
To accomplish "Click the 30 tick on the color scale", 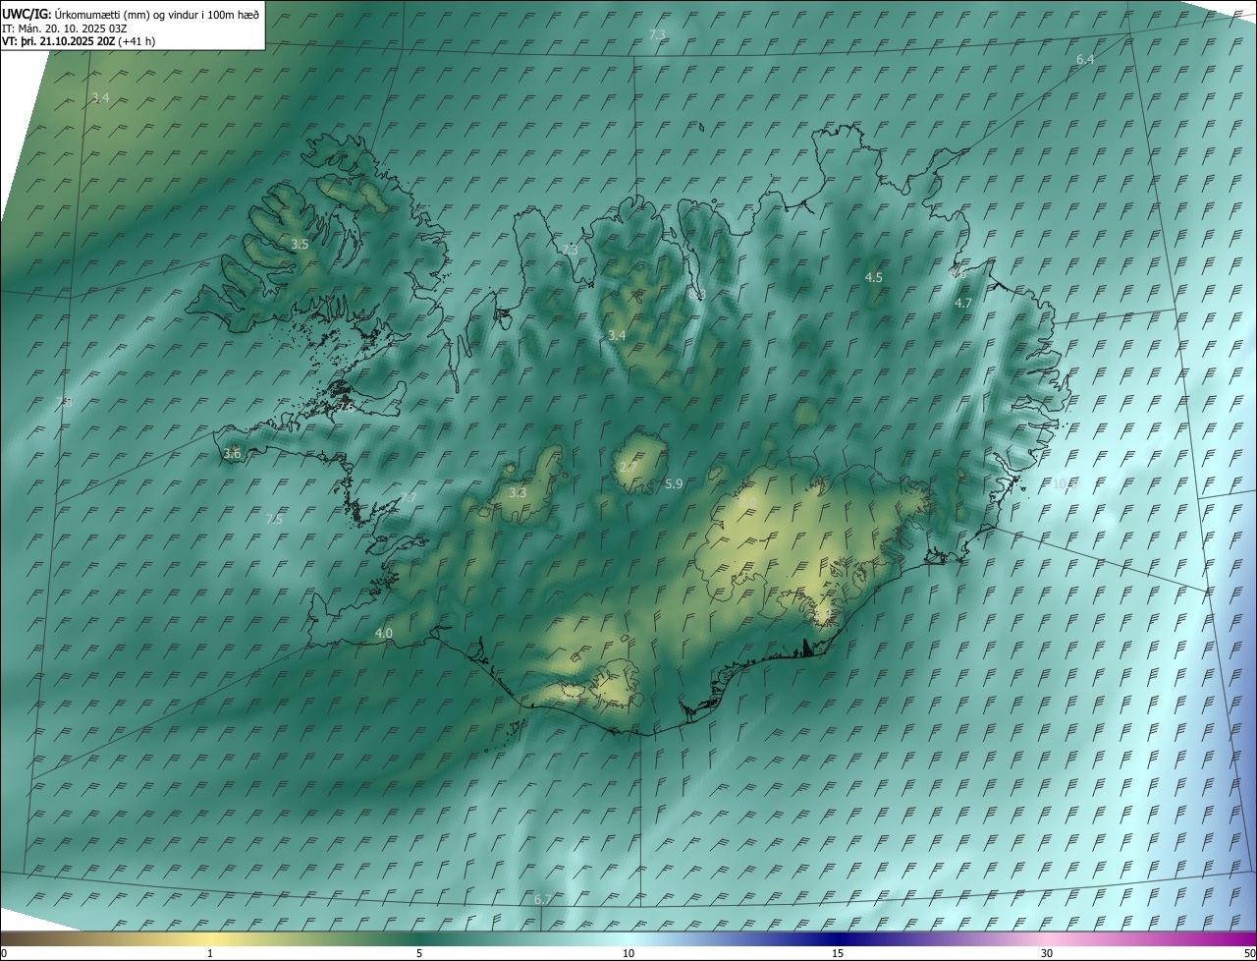I will [1047, 954].
